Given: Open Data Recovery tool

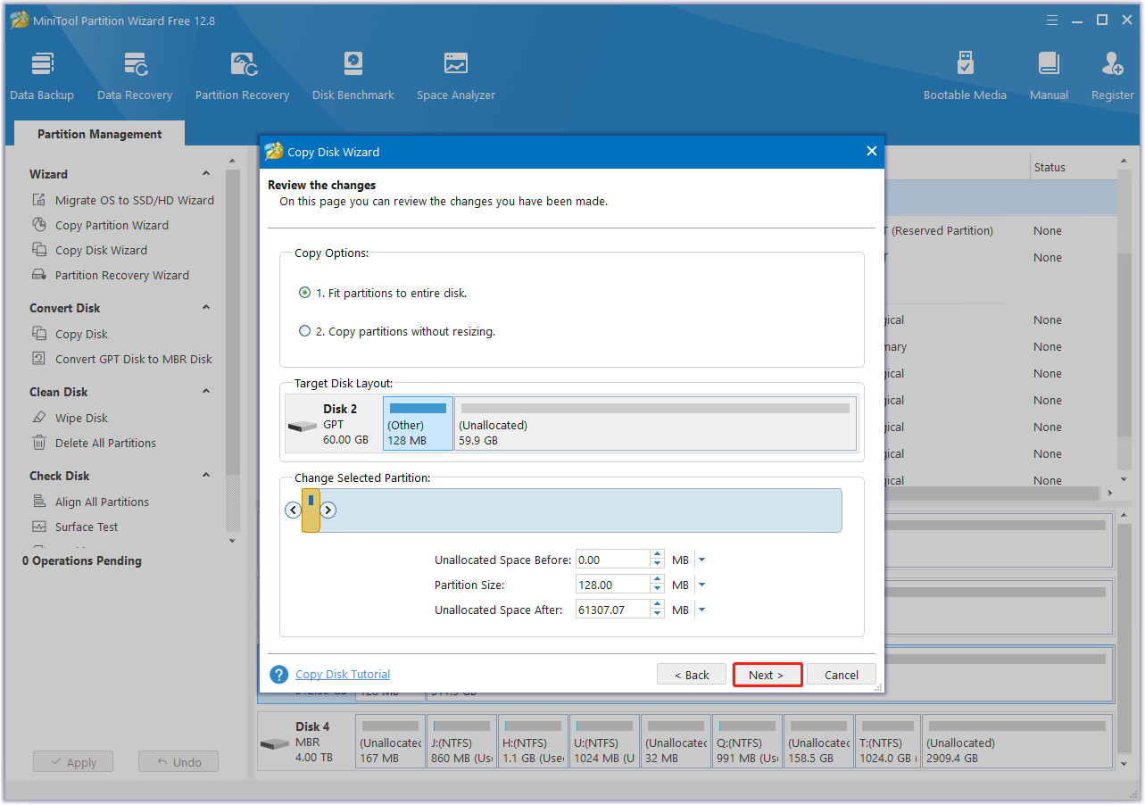Looking at the screenshot, I should pos(135,76).
